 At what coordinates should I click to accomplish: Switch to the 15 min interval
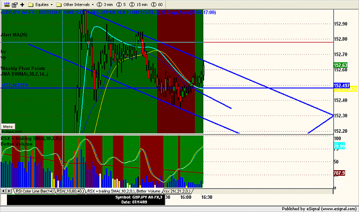click(138, 5)
